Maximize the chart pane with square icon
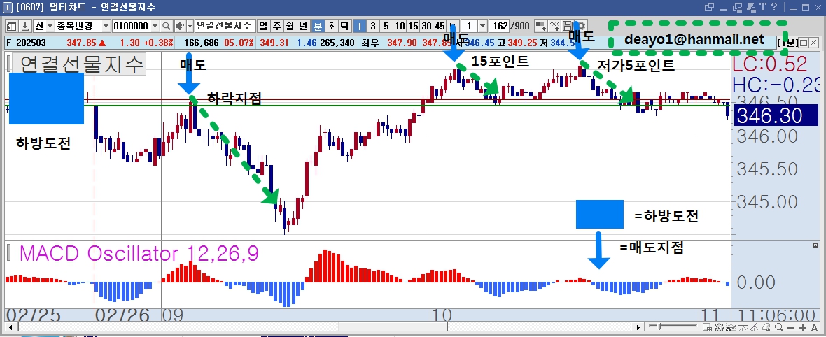Image resolution: width=826 pixels, height=337 pixels. 804,43
